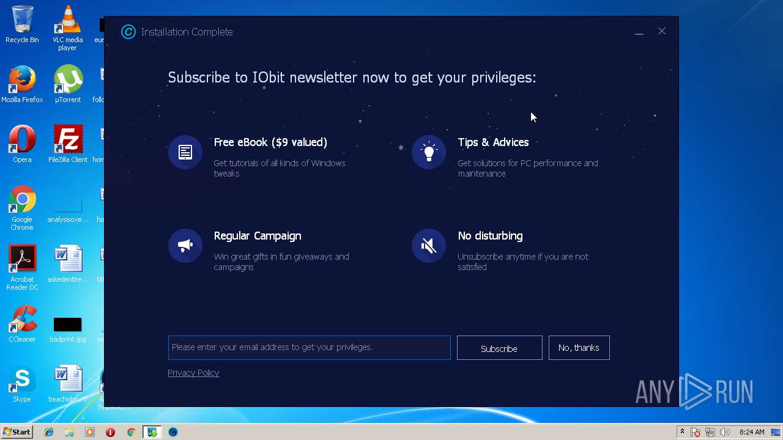Click the Action Center flag tray icon
The height and width of the screenshot is (440, 783).
696,432
